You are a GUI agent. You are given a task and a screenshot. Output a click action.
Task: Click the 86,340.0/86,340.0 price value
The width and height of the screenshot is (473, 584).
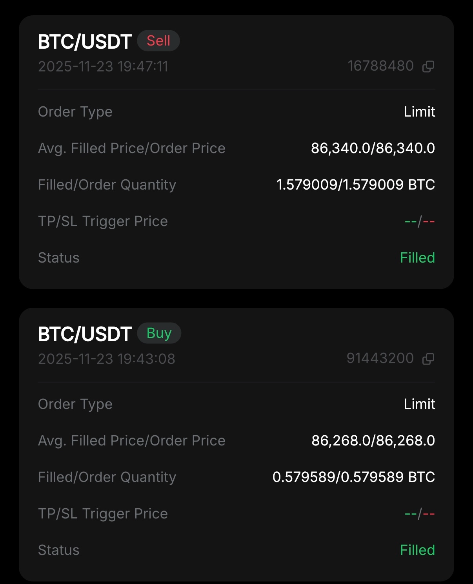373,148
